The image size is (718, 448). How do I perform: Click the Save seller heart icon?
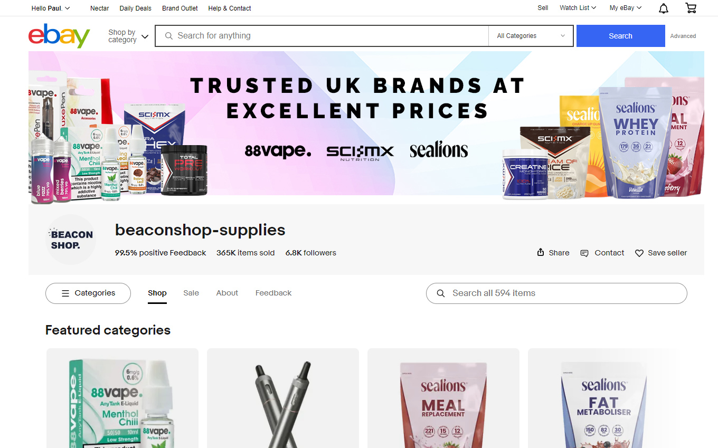639,253
